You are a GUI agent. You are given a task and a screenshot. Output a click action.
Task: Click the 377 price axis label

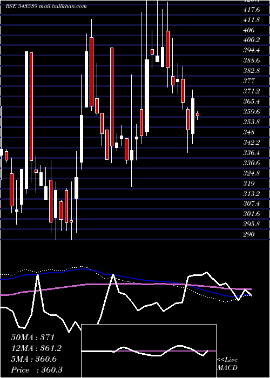click(x=249, y=81)
